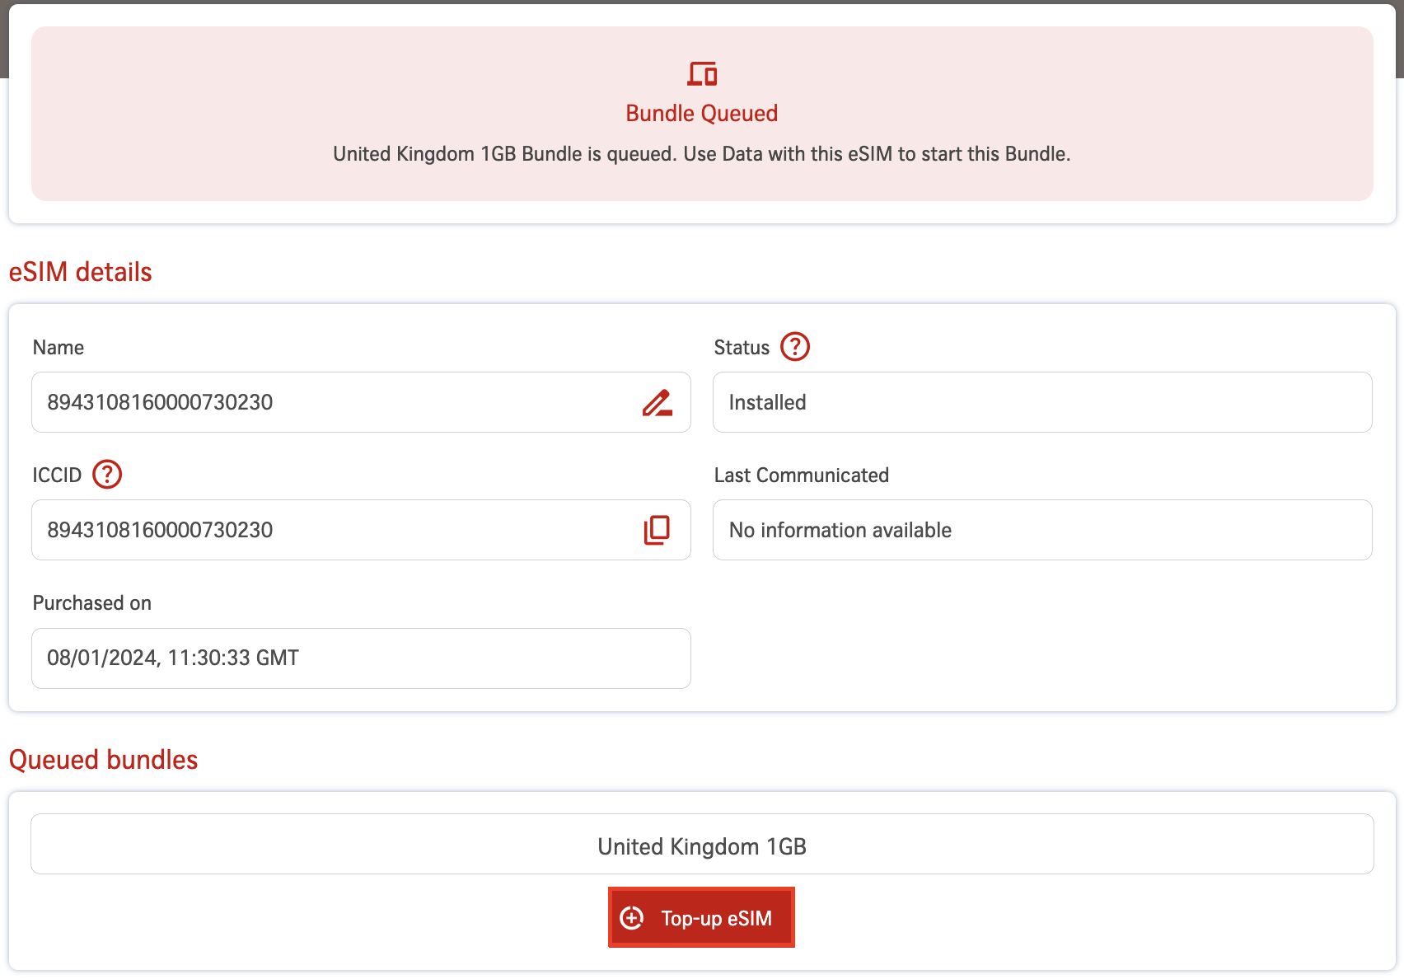The width and height of the screenshot is (1404, 979).
Task: Click the Purchased on date field
Action: (x=361, y=658)
